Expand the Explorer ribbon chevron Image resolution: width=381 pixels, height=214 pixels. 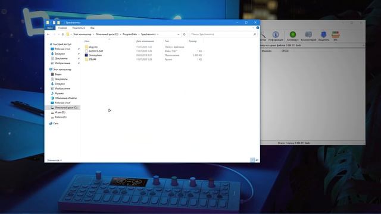click(253, 28)
